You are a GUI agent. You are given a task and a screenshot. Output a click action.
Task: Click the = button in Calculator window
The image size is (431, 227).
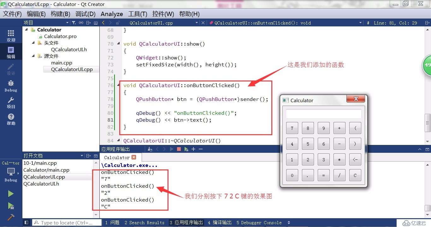pyautogui.click(x=323, y=175)
